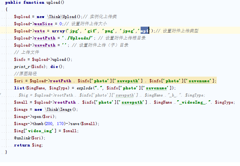Click the commented-out $big line

pyautogui.click(x=112, y=95)
